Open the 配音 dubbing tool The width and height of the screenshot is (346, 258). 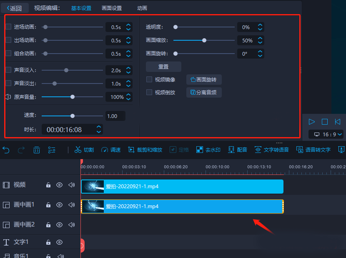coord(237,150)
